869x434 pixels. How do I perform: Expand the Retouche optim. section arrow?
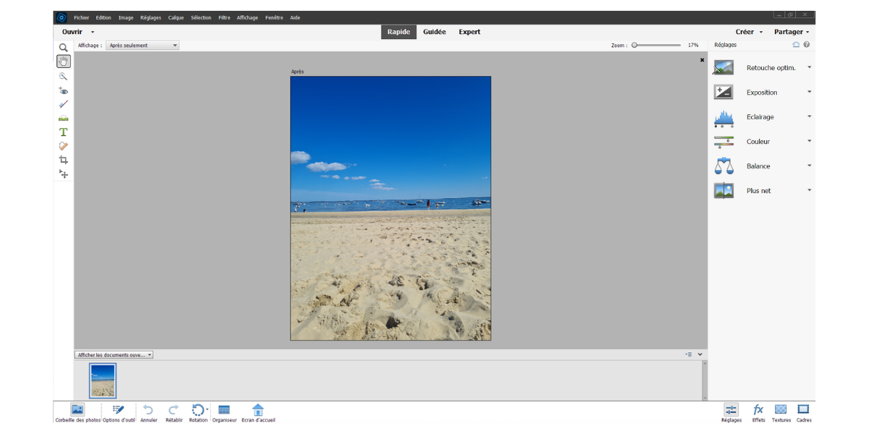coord(809,67)
